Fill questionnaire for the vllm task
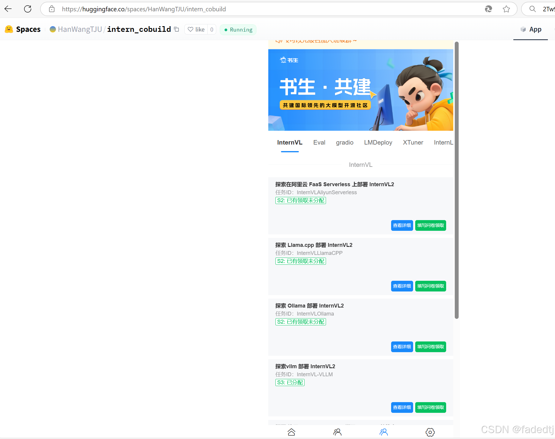Image resolution: width=555 pixels, height=439 pixels. click(430, 407)
